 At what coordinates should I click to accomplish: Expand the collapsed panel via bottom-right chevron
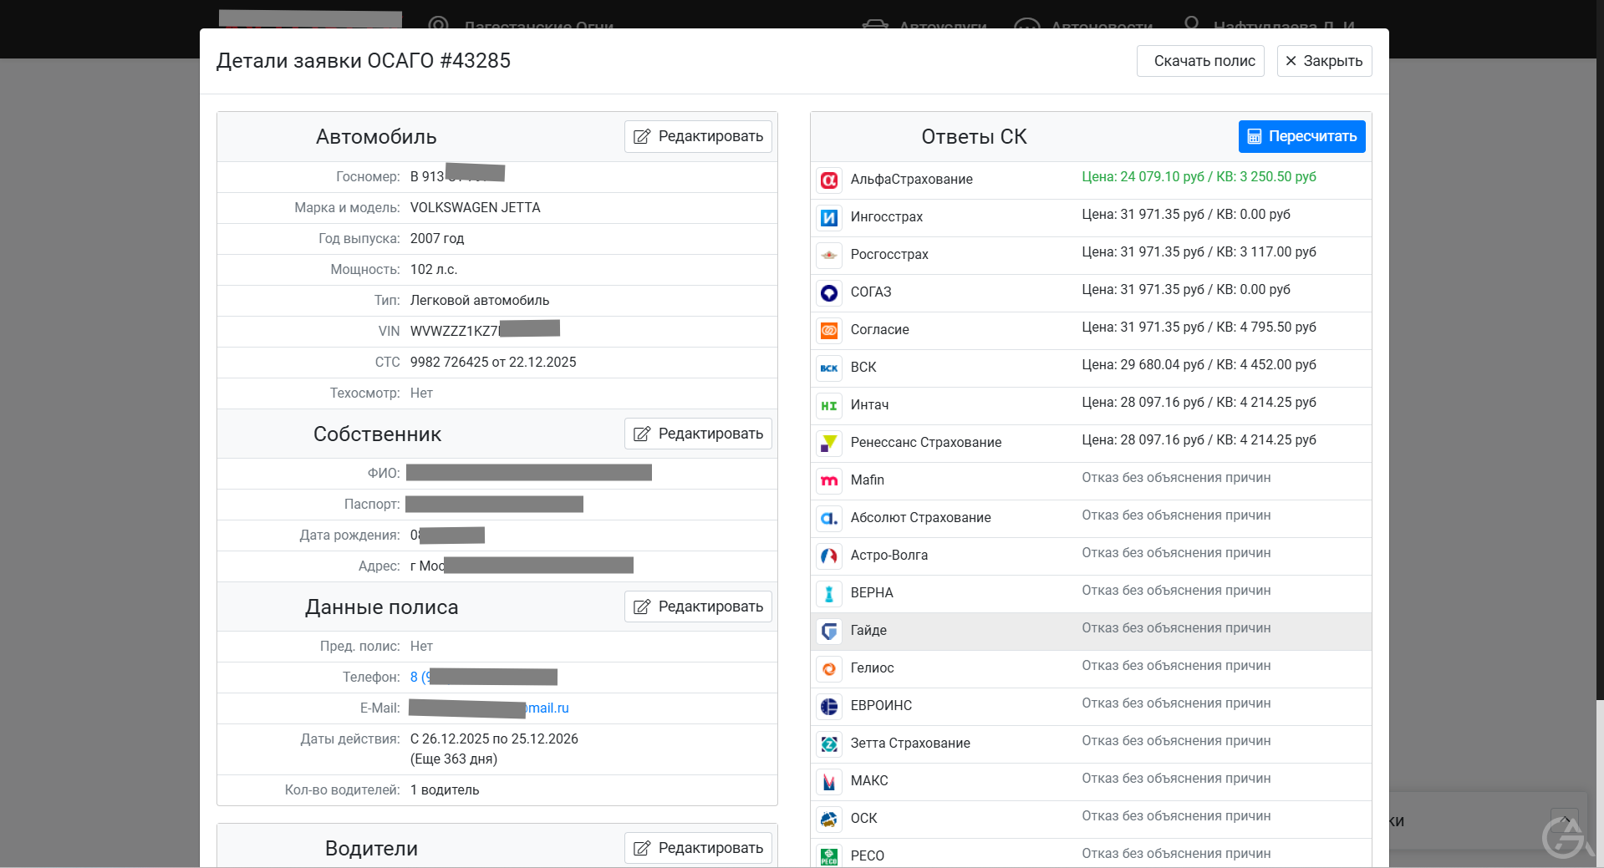[1564, 820]
